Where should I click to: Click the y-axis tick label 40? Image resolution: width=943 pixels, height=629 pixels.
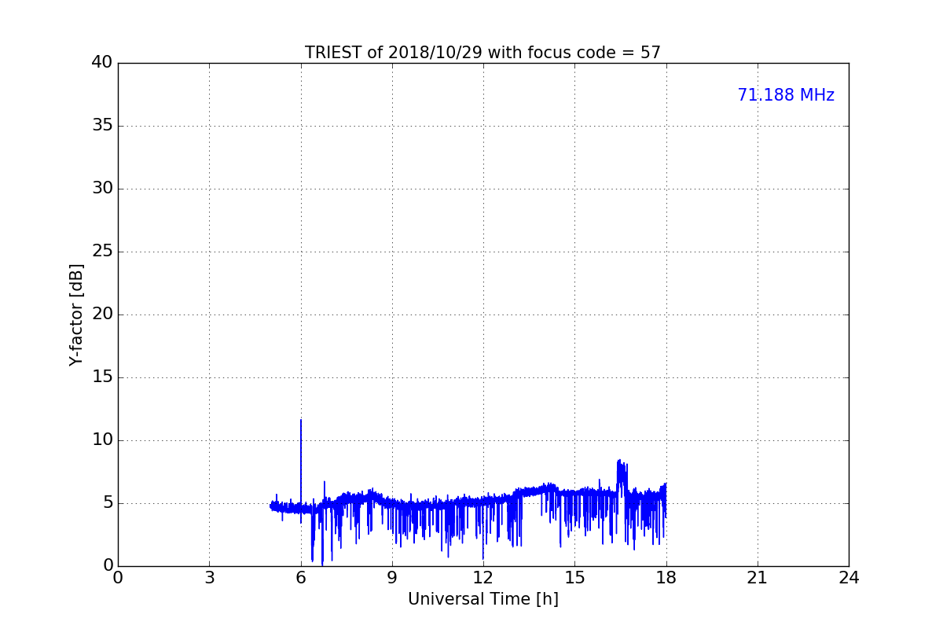coord(101,63)
